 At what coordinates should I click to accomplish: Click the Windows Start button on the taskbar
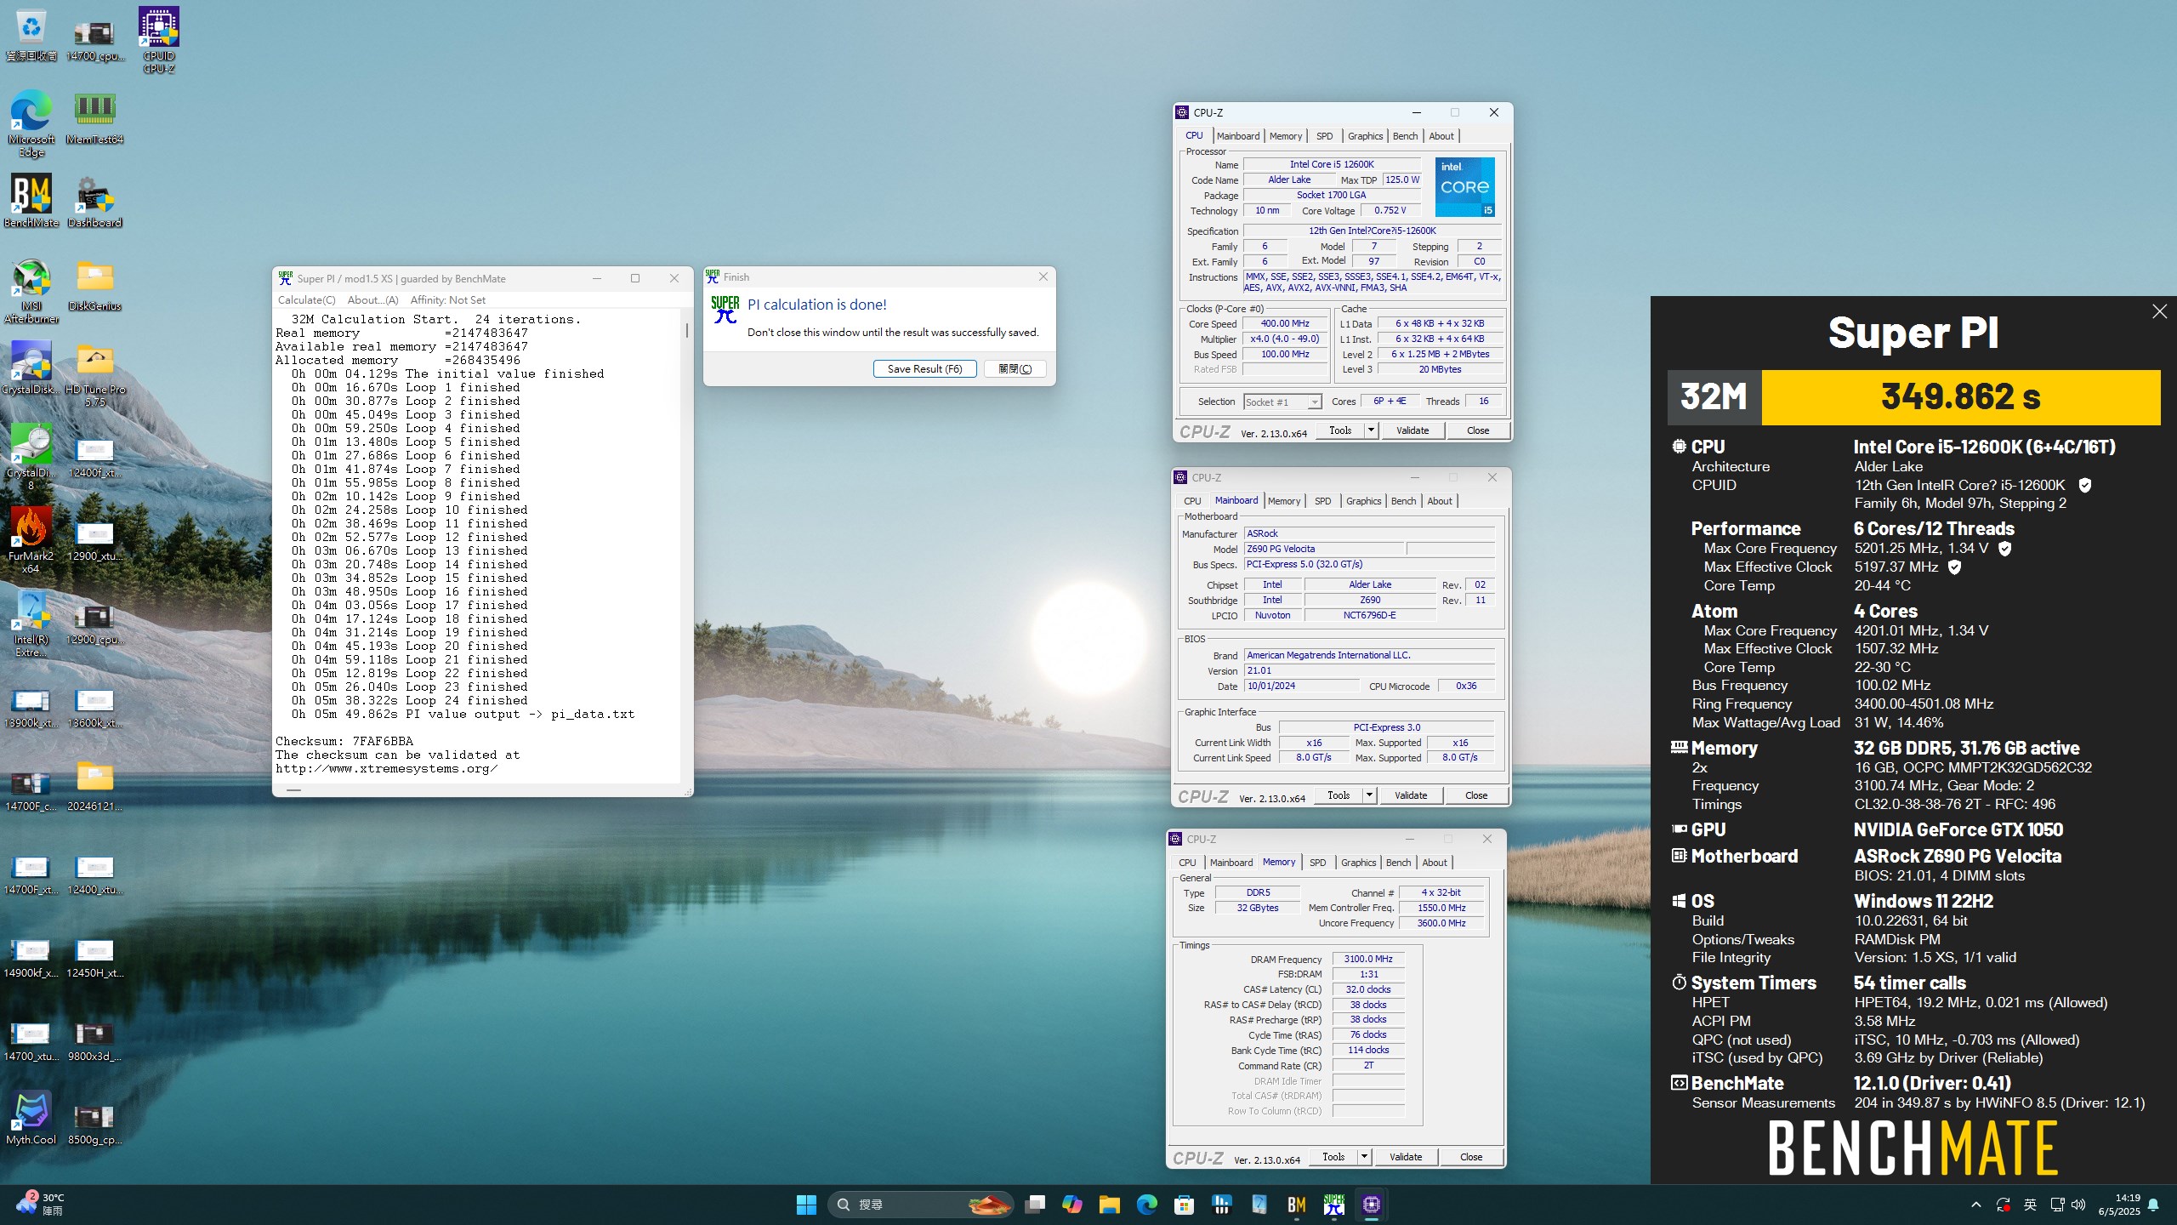[806, 1205]
